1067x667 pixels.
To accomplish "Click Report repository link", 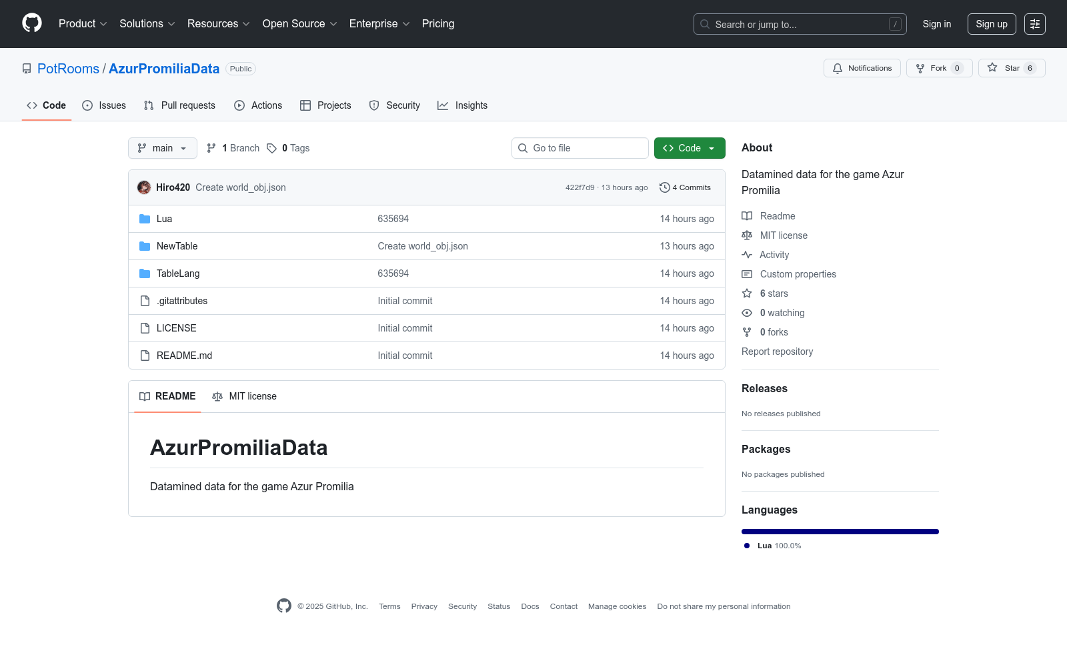I will tap(778, 352).
